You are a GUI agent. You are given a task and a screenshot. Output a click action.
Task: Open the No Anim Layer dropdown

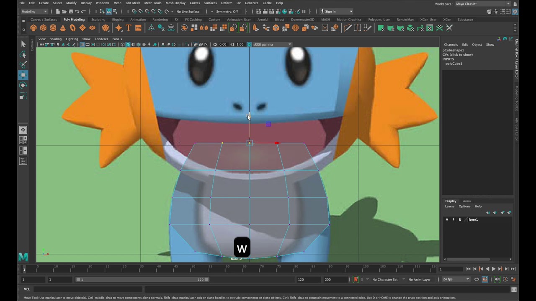(x=419, y=279)
